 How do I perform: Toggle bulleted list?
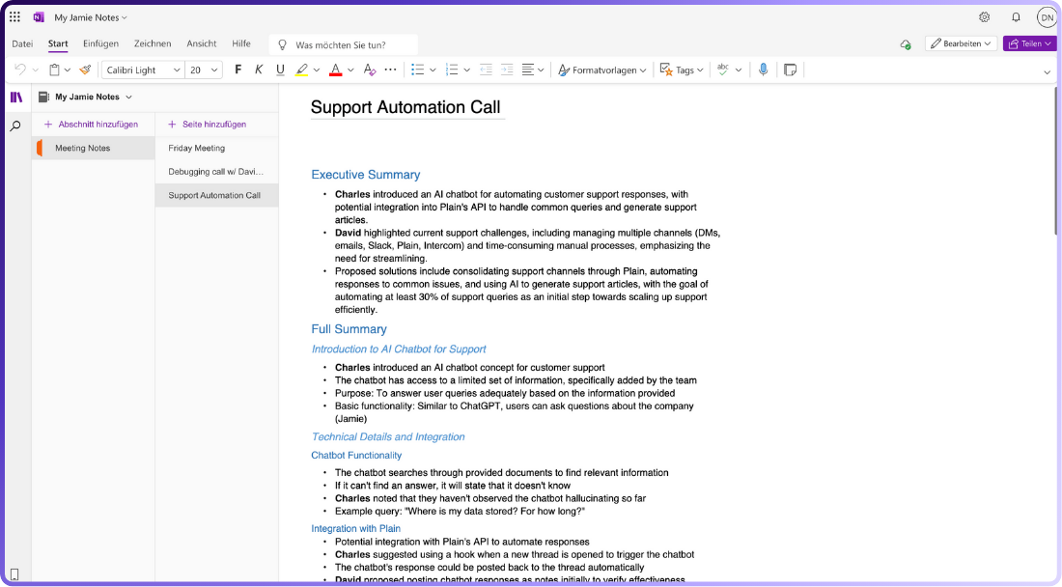(x=418, y=70)
